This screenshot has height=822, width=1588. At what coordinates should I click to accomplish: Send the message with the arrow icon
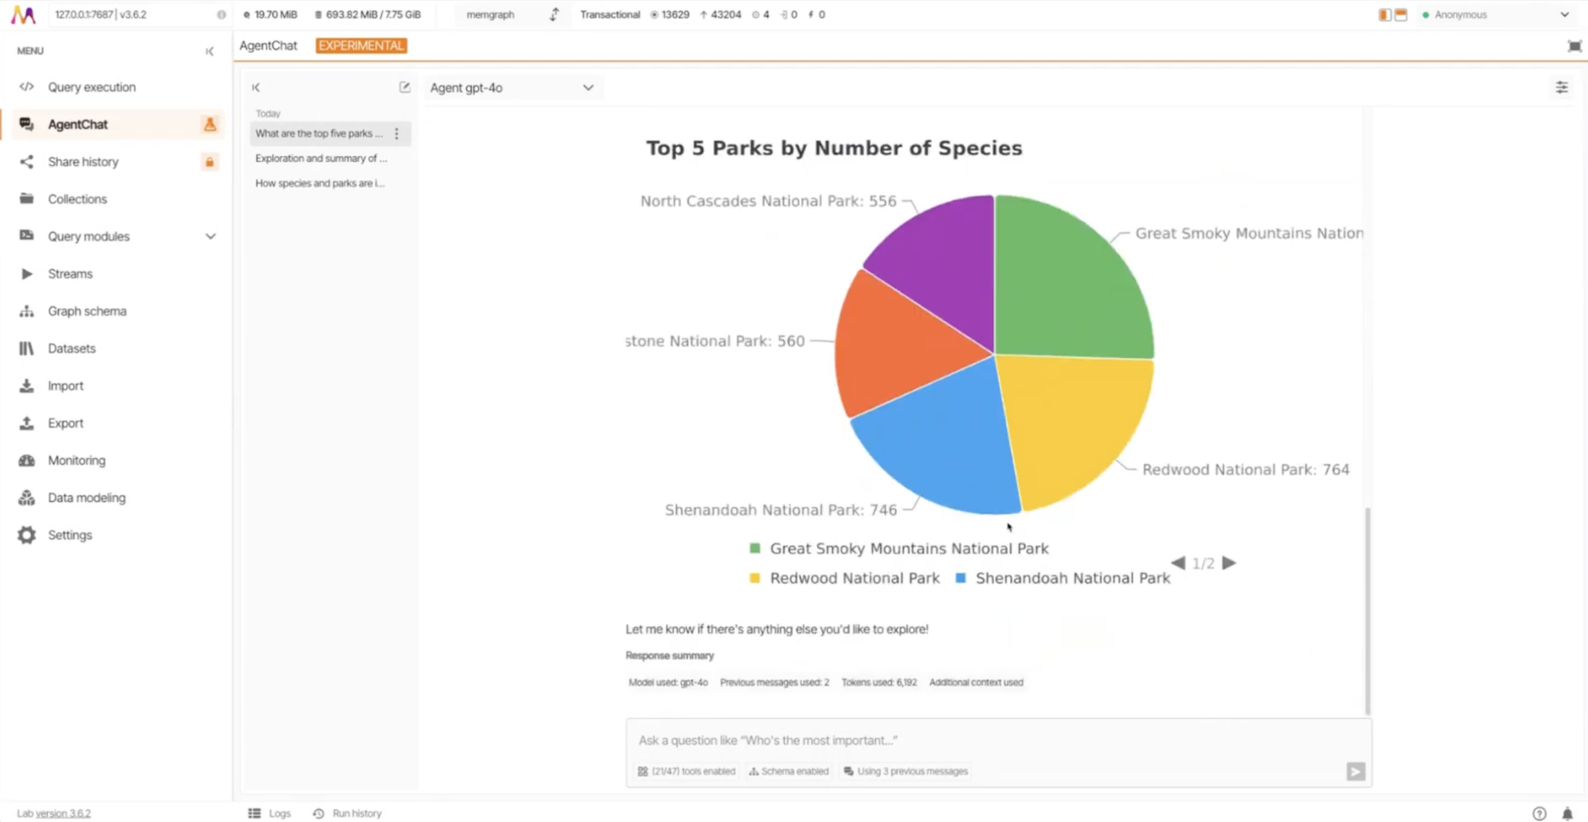click(x=1355, y=772)
